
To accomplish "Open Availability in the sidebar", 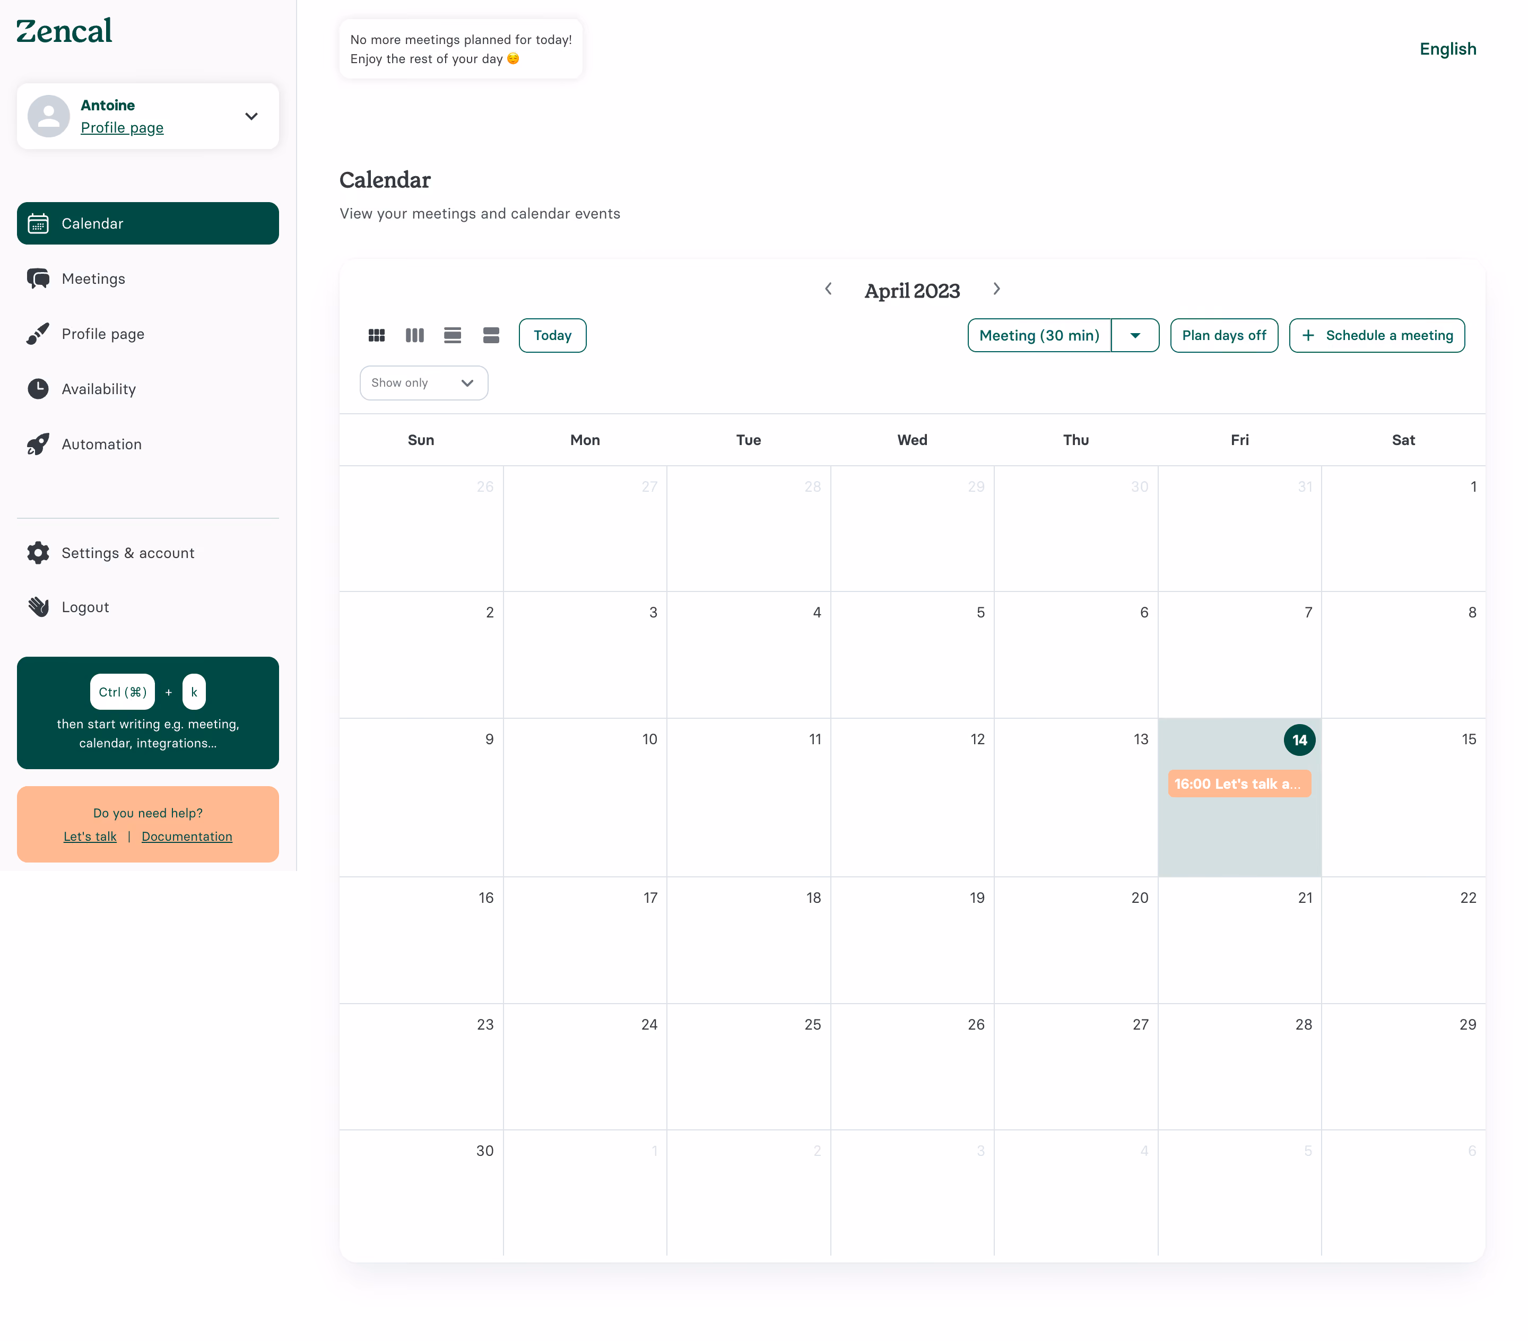I will (x=148, y=389).
